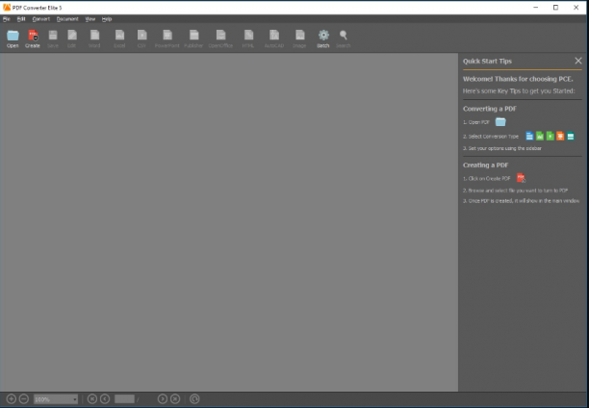589x408 pixels.
Task: Close the Quick Start Tips panel
Action: [x=578, y=61]
